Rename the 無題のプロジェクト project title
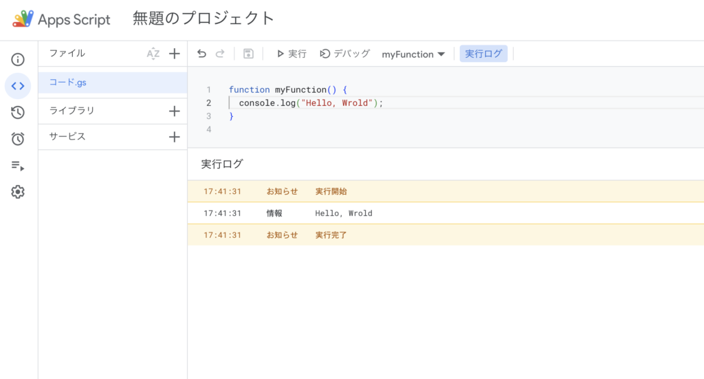The width and height of the screenshot is (704, 379). 203,19
